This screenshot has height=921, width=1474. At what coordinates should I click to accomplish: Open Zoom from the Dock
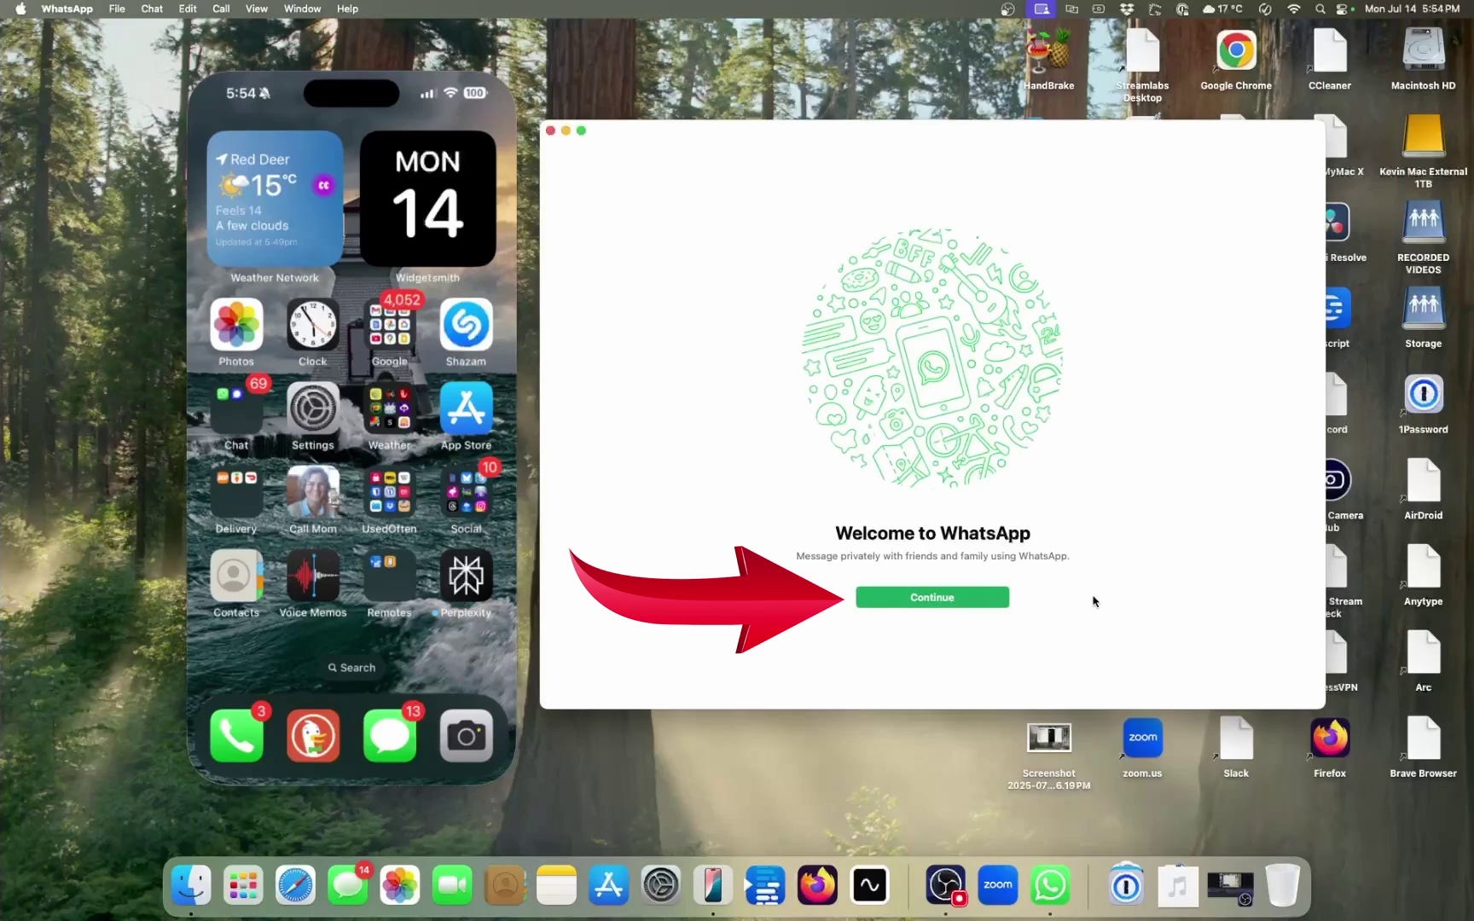(x=998, y=886)
